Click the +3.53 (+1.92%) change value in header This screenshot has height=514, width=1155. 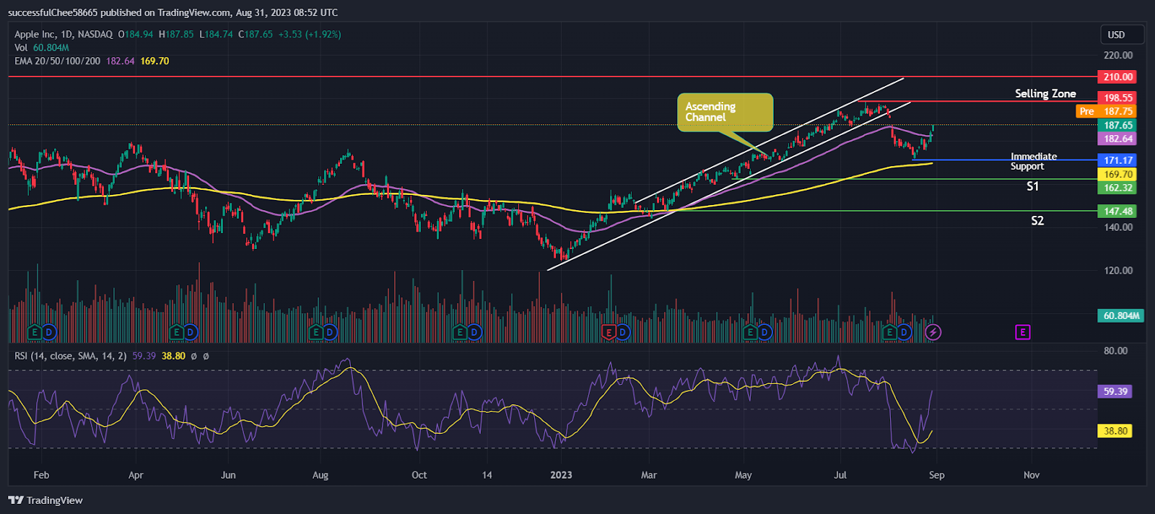[x=310, y=34]
